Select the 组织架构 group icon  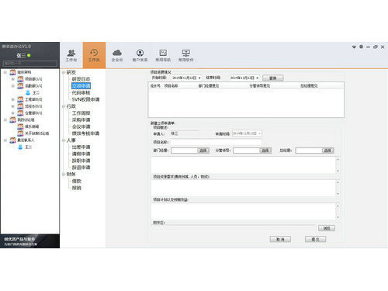(x=12, y=72)
